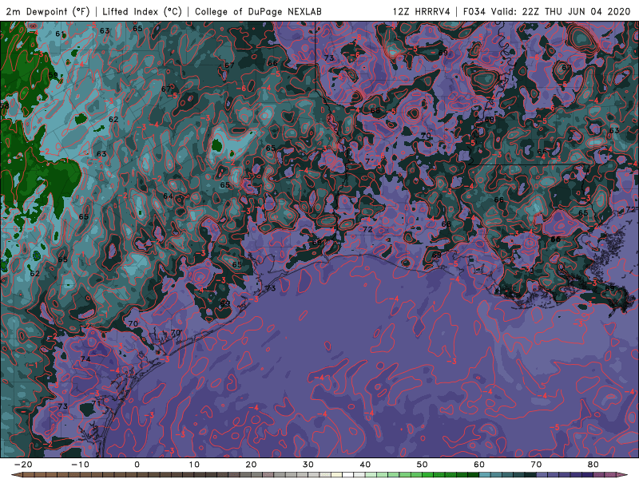
Task: Click the 'Lifted Index (°C)' title text
Action: (x=142, y=11)
